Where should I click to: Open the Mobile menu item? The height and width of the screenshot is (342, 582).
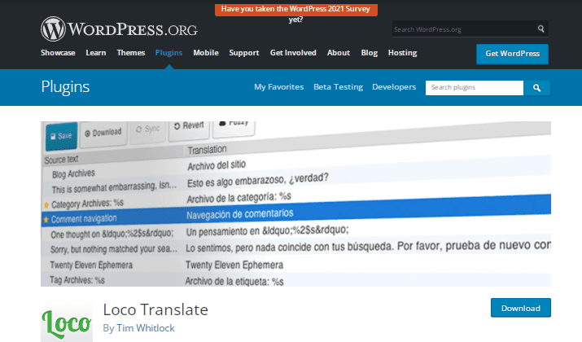206,53
